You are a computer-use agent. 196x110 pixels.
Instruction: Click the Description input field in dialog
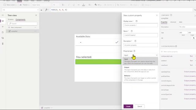pos(141,45)
